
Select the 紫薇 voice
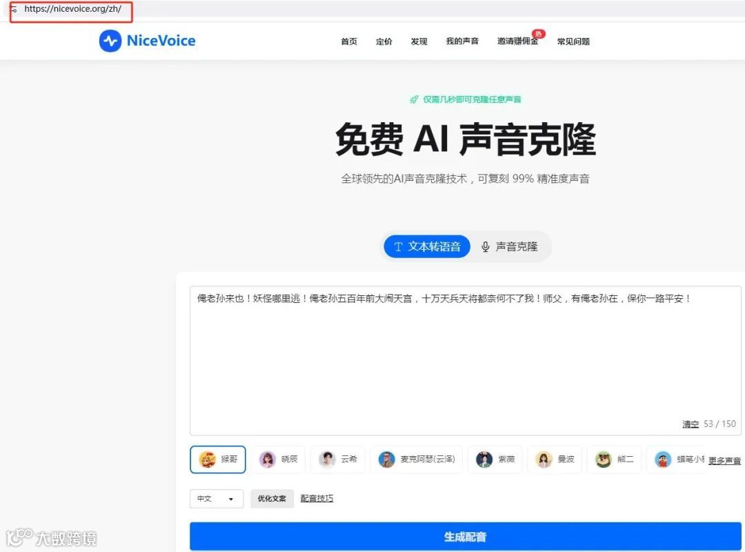(495, 460)
